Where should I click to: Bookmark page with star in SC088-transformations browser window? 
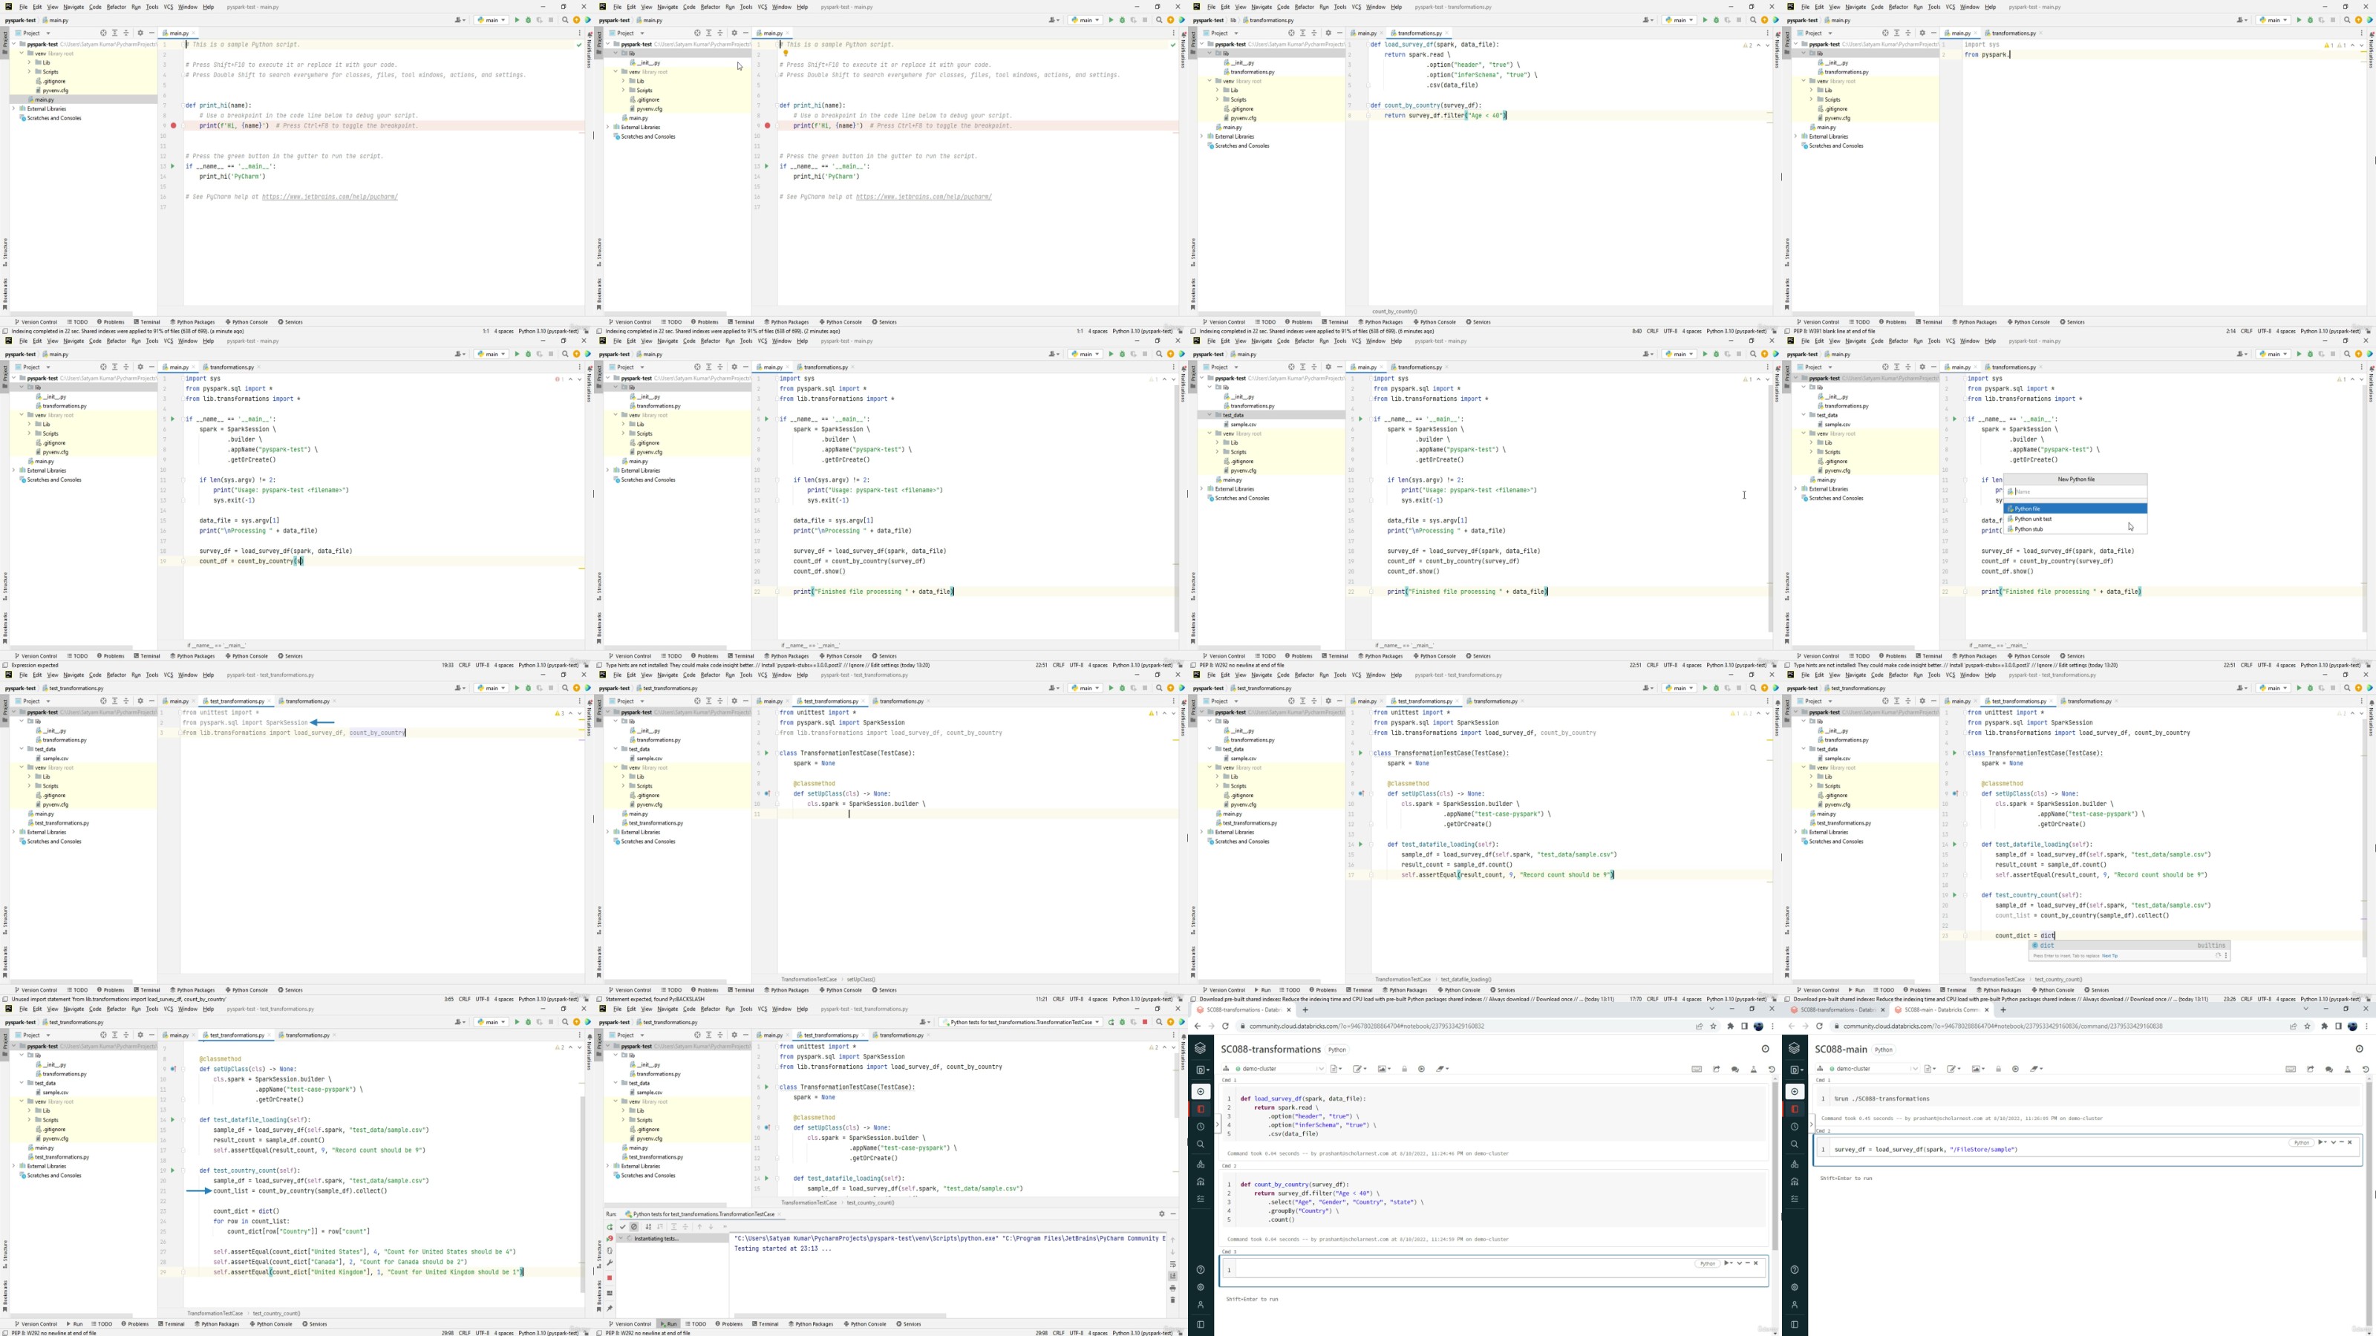1713,1026
